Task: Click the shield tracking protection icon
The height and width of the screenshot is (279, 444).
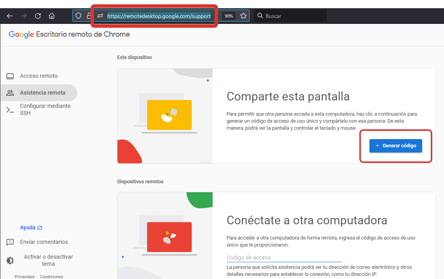Action: (x=78, y=16)
